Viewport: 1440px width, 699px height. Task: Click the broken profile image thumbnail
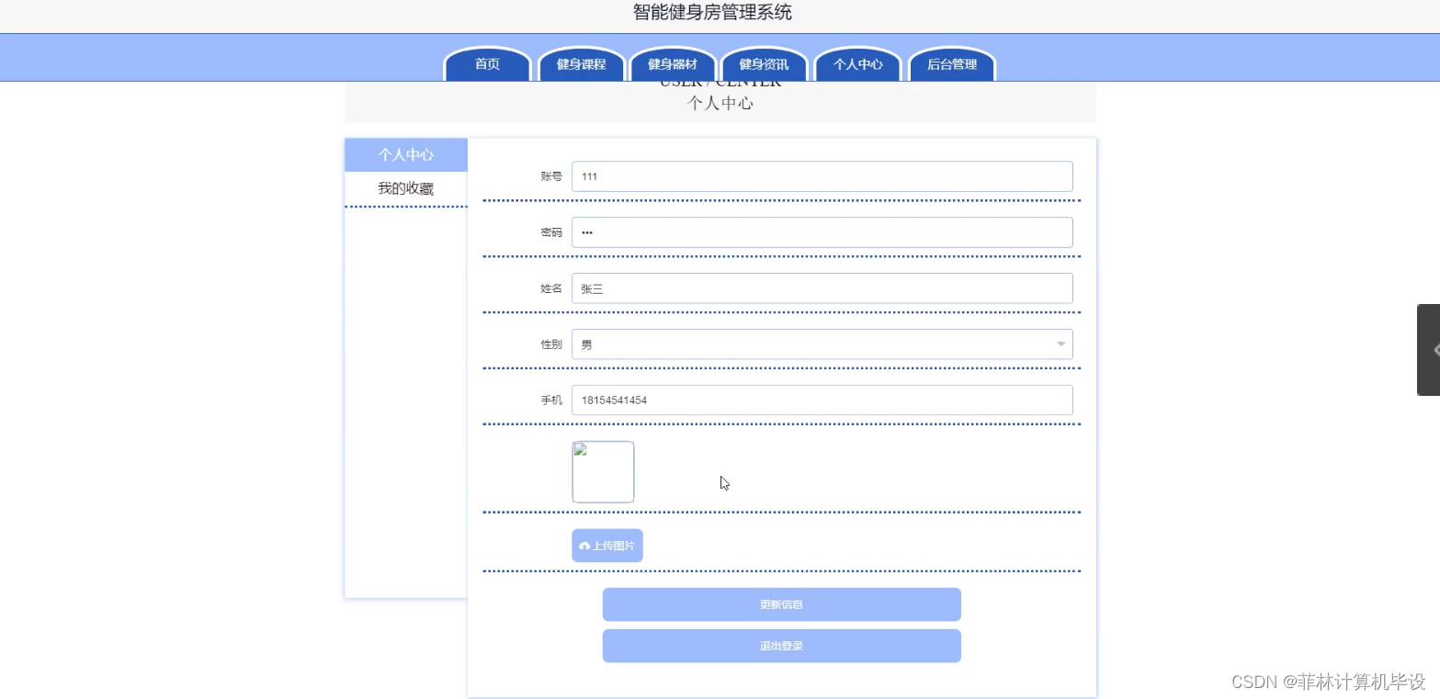603,471
